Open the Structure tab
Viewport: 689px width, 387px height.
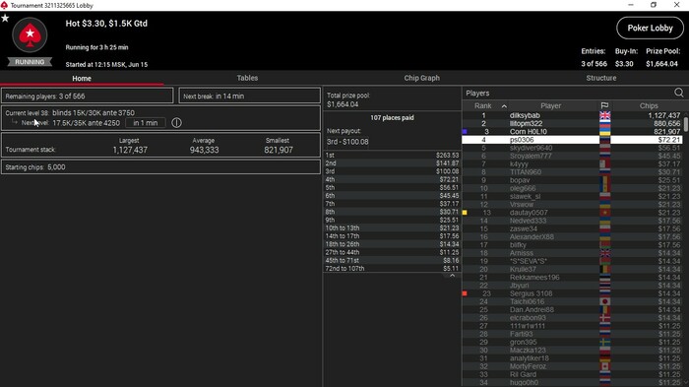click(601, 78)
